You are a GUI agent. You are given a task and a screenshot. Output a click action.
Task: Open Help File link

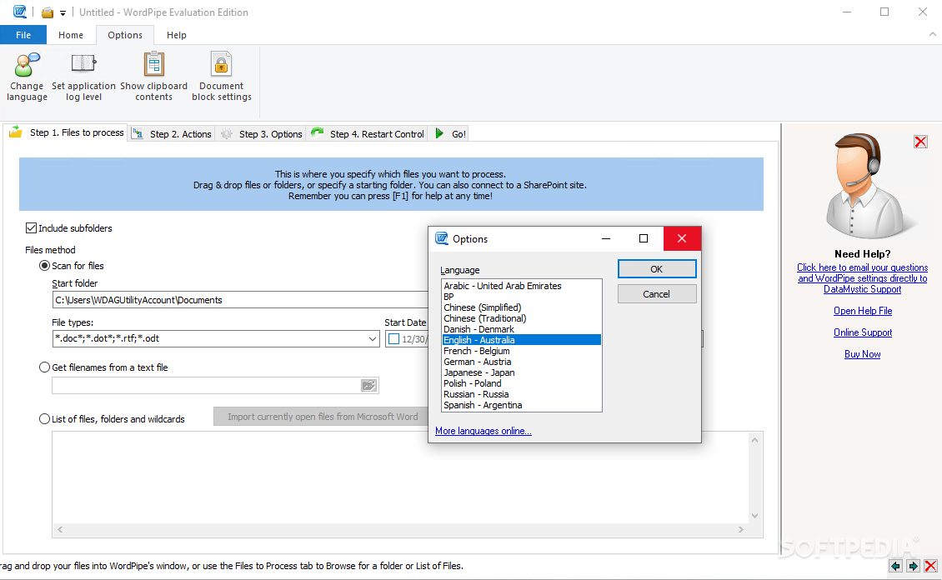pyautogui.click(x=863, y=310)
